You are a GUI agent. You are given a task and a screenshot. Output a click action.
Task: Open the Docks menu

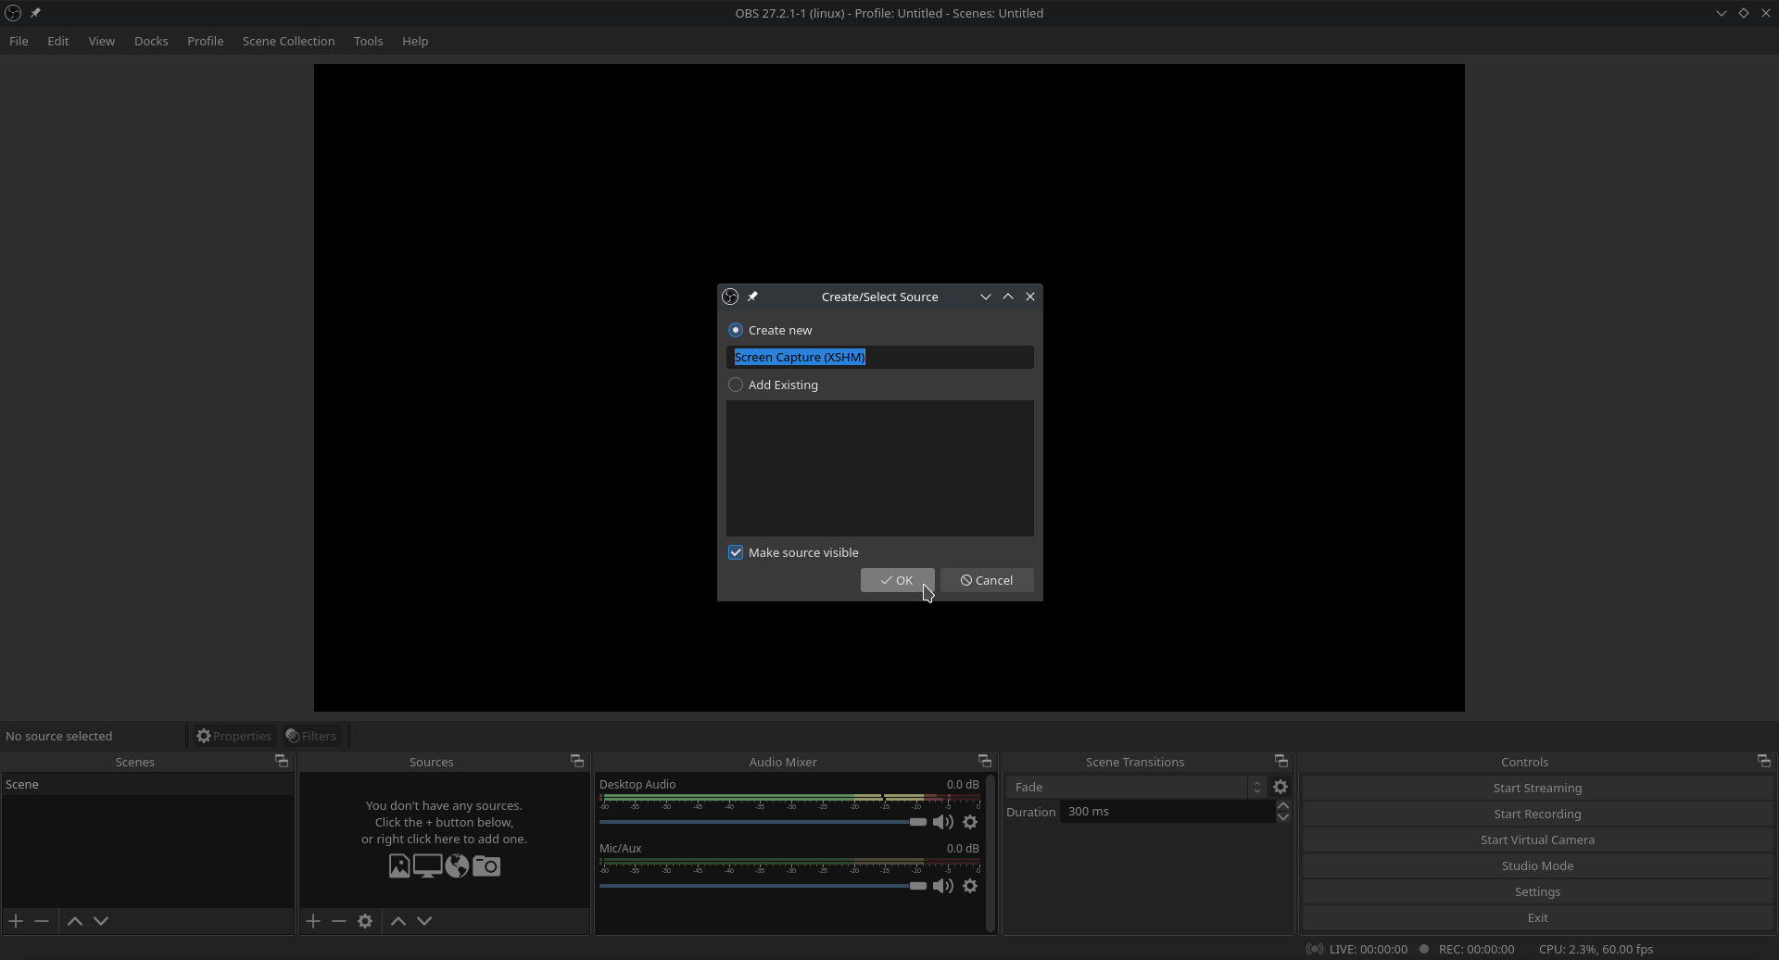pyautogui.click(x=151, y=41)
